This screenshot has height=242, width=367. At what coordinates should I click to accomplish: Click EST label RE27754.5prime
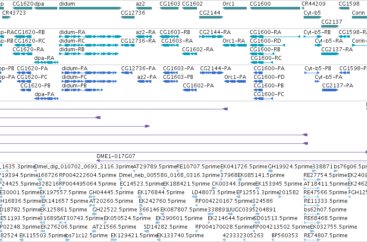click(x=325, y=175)
